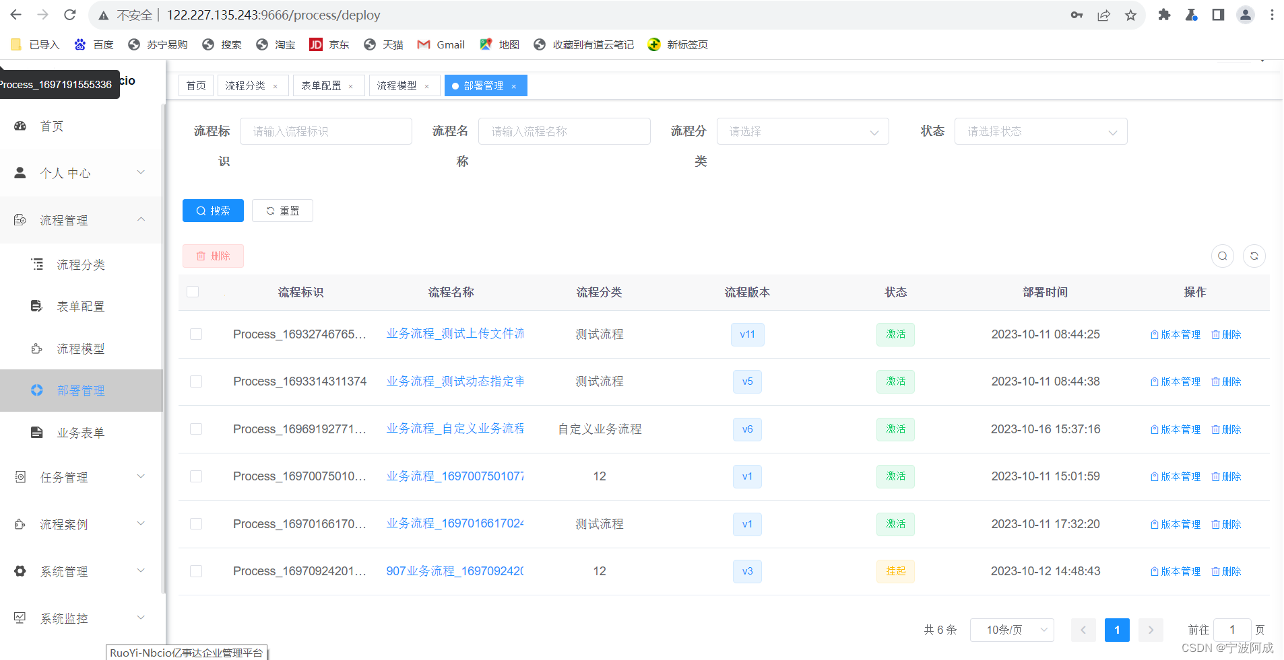Check the row for 自定义业务流程 v6
Image resolution: width=1284 pixels, height=660 pixels.
[x=196, y=429]
